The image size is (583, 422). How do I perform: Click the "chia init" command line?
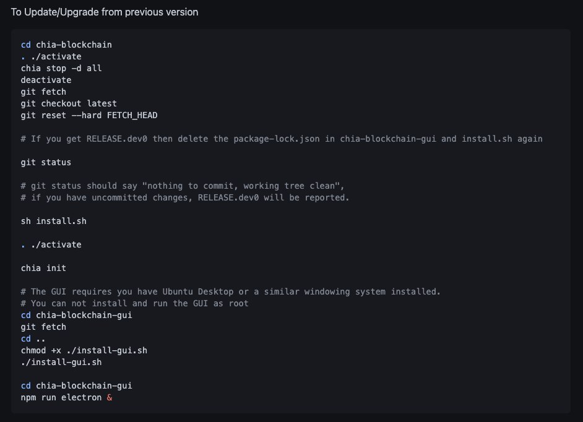click(43, 268)
